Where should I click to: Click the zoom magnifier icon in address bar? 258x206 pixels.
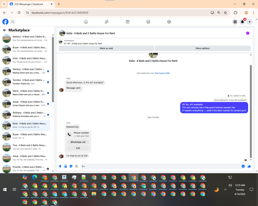pos(219,13)
